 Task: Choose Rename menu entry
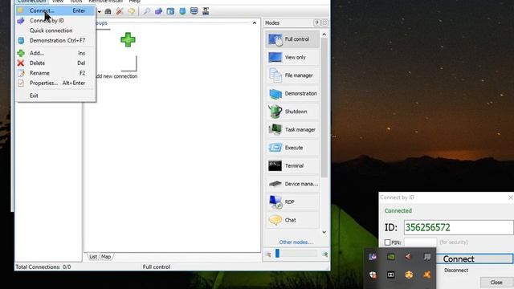coord(55,73)
